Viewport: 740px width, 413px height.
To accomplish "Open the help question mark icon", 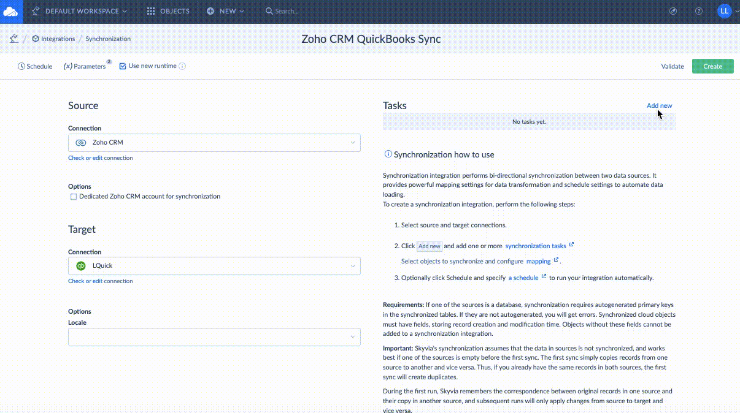I will coord(698,11).
